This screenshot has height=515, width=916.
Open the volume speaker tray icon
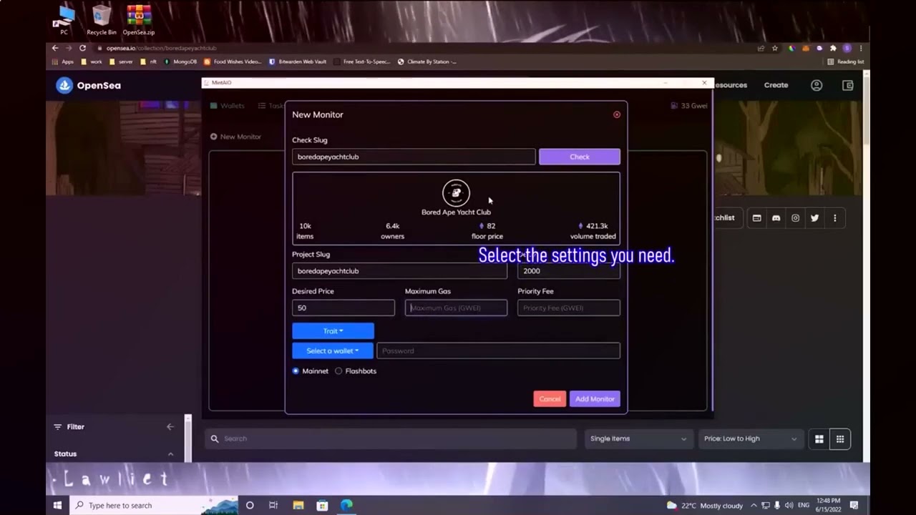(789, 506)
